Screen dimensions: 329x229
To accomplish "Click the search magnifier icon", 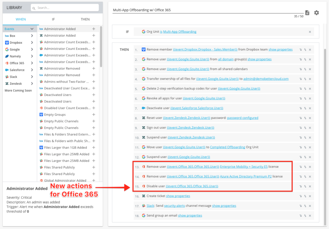I will point(34,8).
